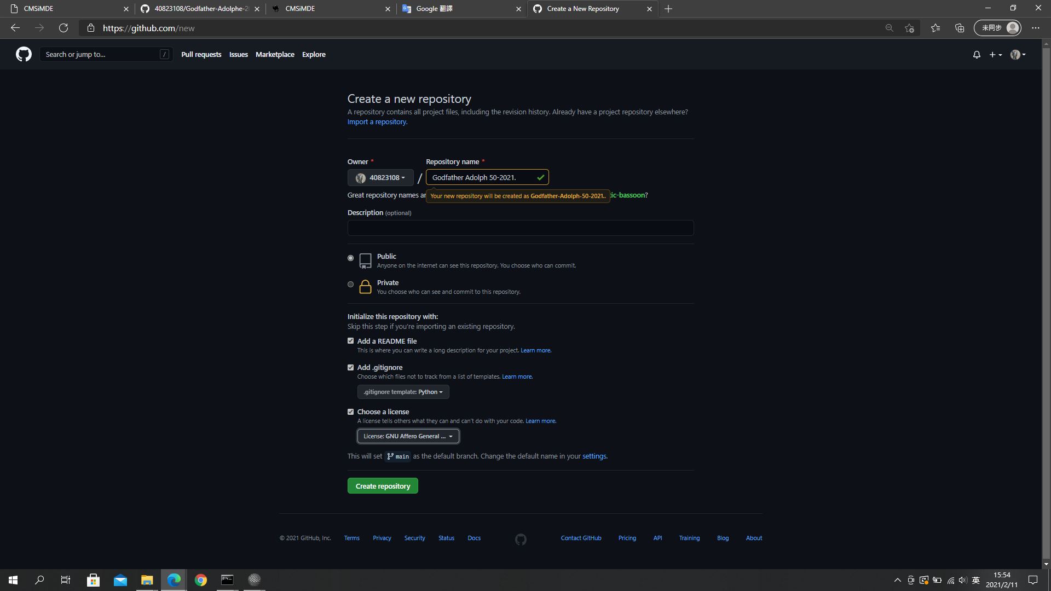Click the browser forward arrow
Screen dimensions: 1051x591
pyautogui.click(x=39, y=28)
